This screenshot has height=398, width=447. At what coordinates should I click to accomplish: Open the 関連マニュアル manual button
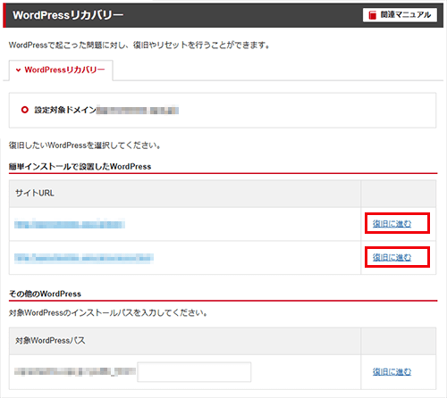[400, 15]
